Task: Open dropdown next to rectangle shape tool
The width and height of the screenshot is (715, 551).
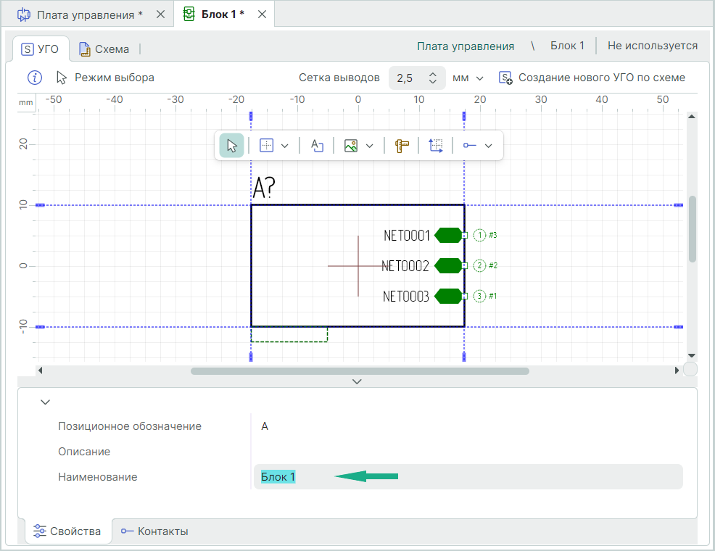Action: pos(285,146)
